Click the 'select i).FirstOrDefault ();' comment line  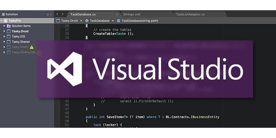pyautogui.click(x=147, y=101)
